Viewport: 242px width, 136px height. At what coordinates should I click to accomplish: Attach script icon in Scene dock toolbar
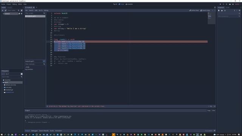click(22, 11)
